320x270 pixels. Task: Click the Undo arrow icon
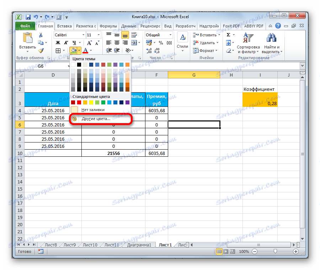pyautogui.click(x=36, y=17)
